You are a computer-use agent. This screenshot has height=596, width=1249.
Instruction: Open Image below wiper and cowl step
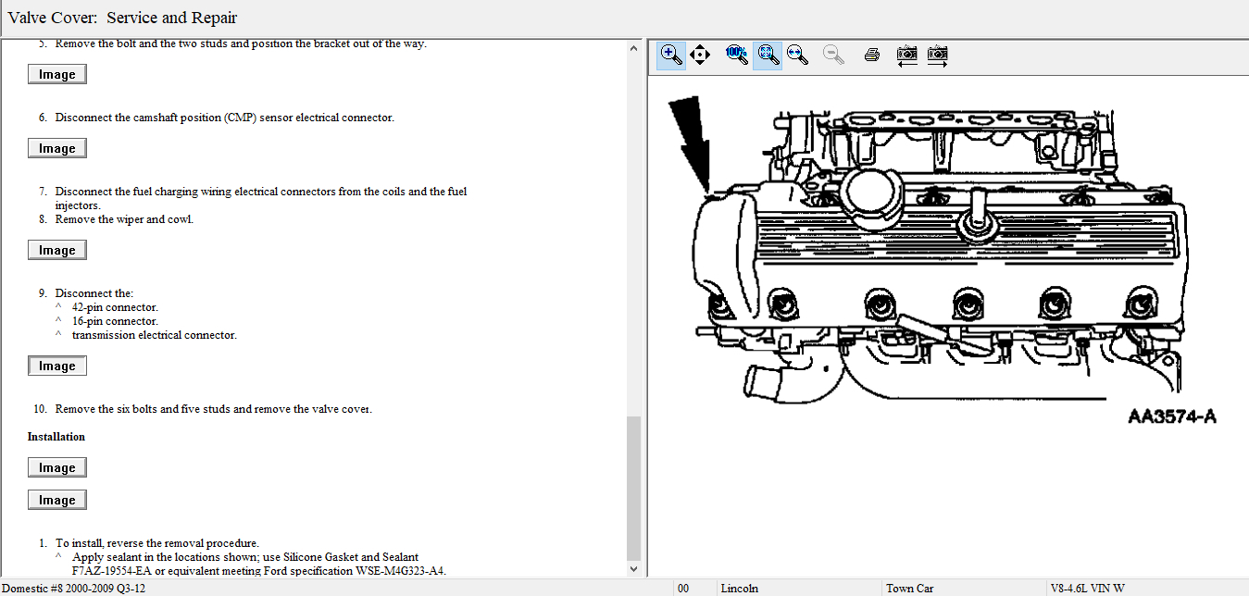[x=57, y=251]
